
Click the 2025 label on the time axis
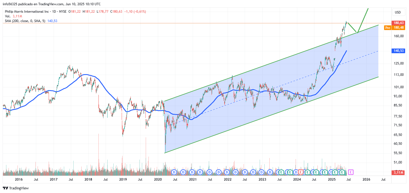click(332, 179)
